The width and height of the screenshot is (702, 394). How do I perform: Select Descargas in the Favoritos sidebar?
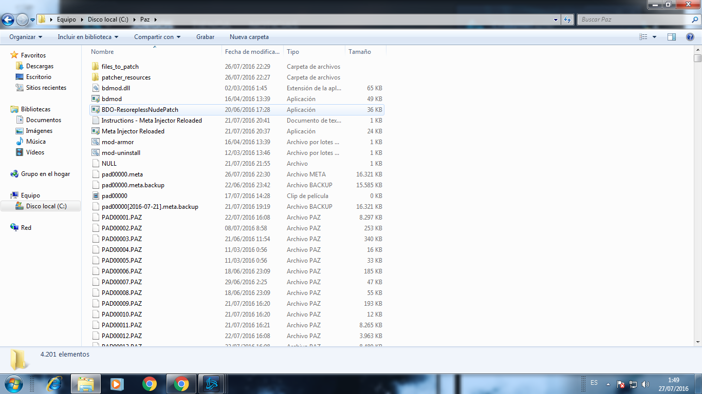pyautogui.click(x=40, y=66)
